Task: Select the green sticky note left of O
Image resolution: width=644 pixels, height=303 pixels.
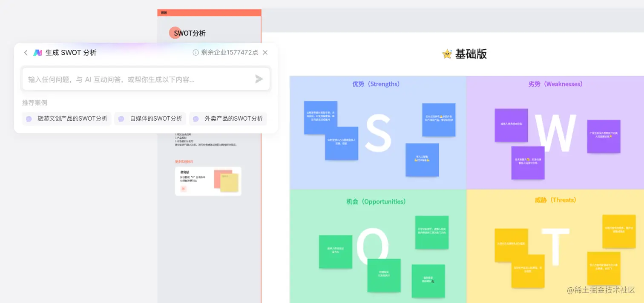Action: tap(336, 252)
